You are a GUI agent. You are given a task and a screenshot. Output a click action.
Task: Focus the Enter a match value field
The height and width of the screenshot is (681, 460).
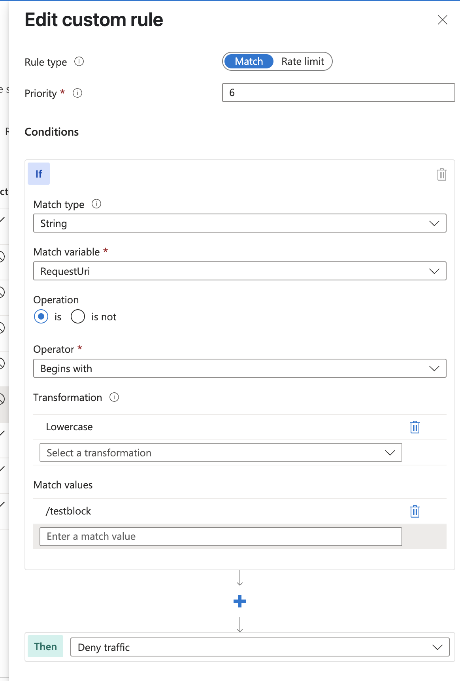point(221,537)
